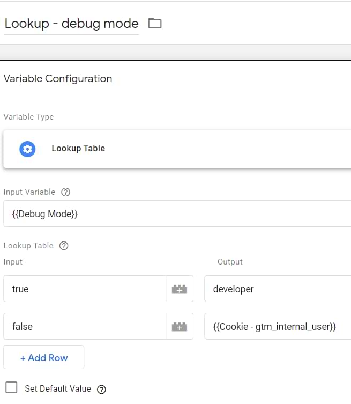Enable the Set Default Value checkbox

11,388
